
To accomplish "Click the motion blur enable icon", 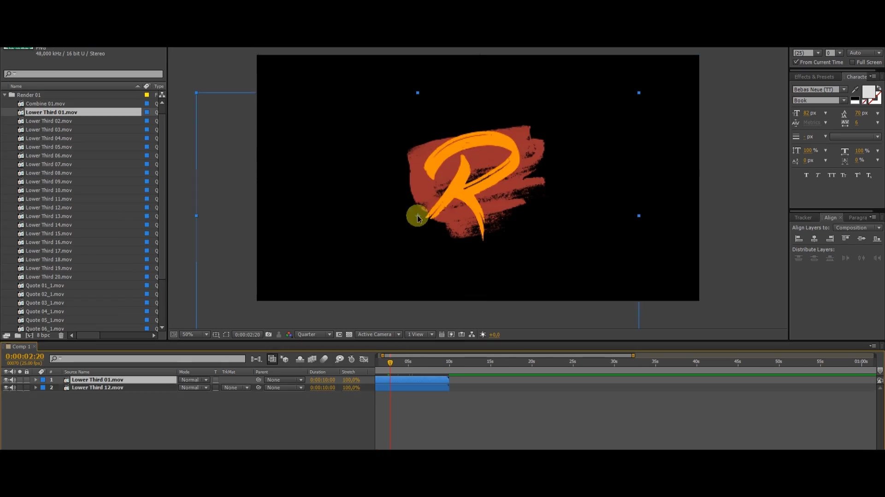I will point(324,359).
